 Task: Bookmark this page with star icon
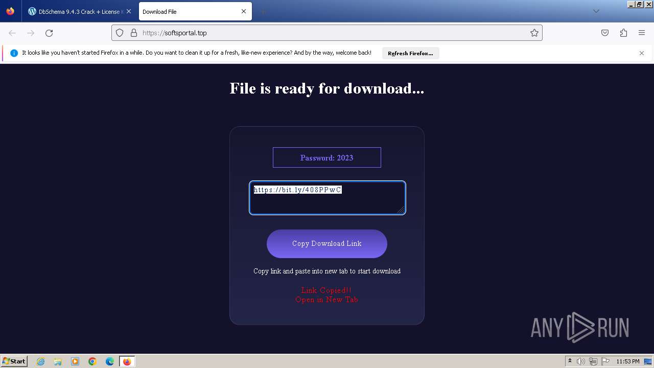tap(534, 33)
